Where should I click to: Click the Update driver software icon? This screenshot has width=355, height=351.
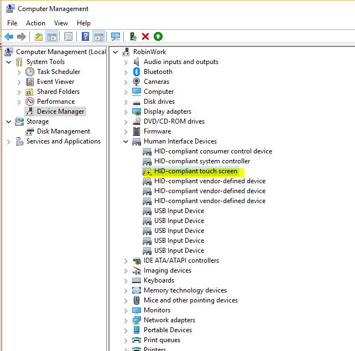tap(133, 36)
